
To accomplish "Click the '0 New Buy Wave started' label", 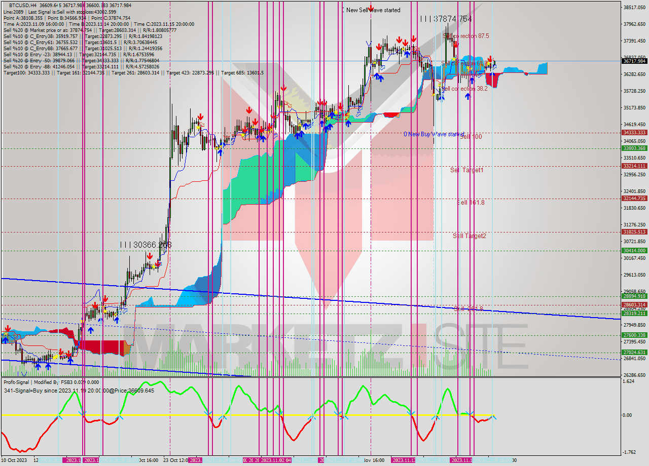I will 434,135.
